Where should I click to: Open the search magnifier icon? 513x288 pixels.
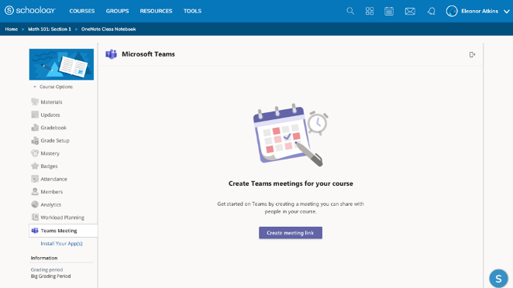coord(350,11)
